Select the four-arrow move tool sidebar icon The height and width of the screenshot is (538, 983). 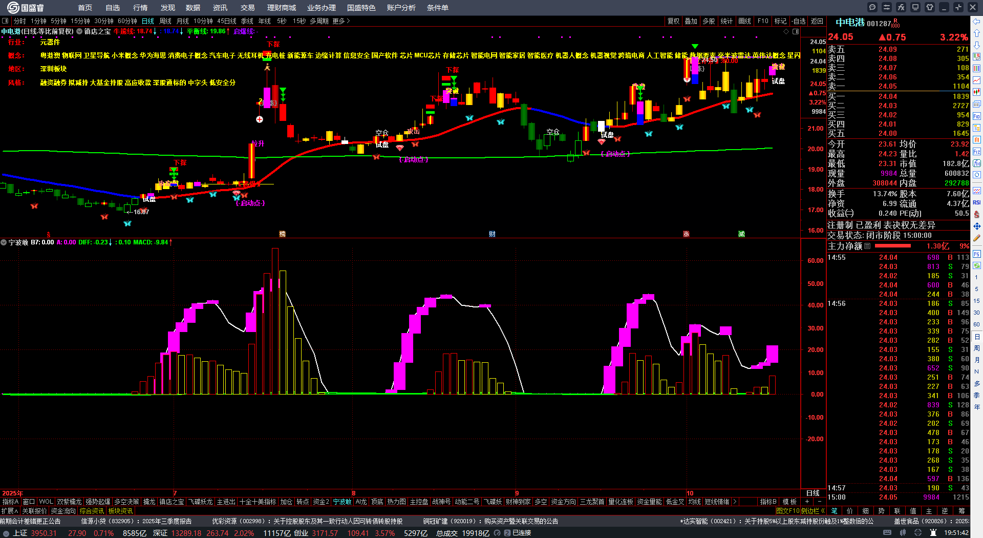tap(977, 226)
